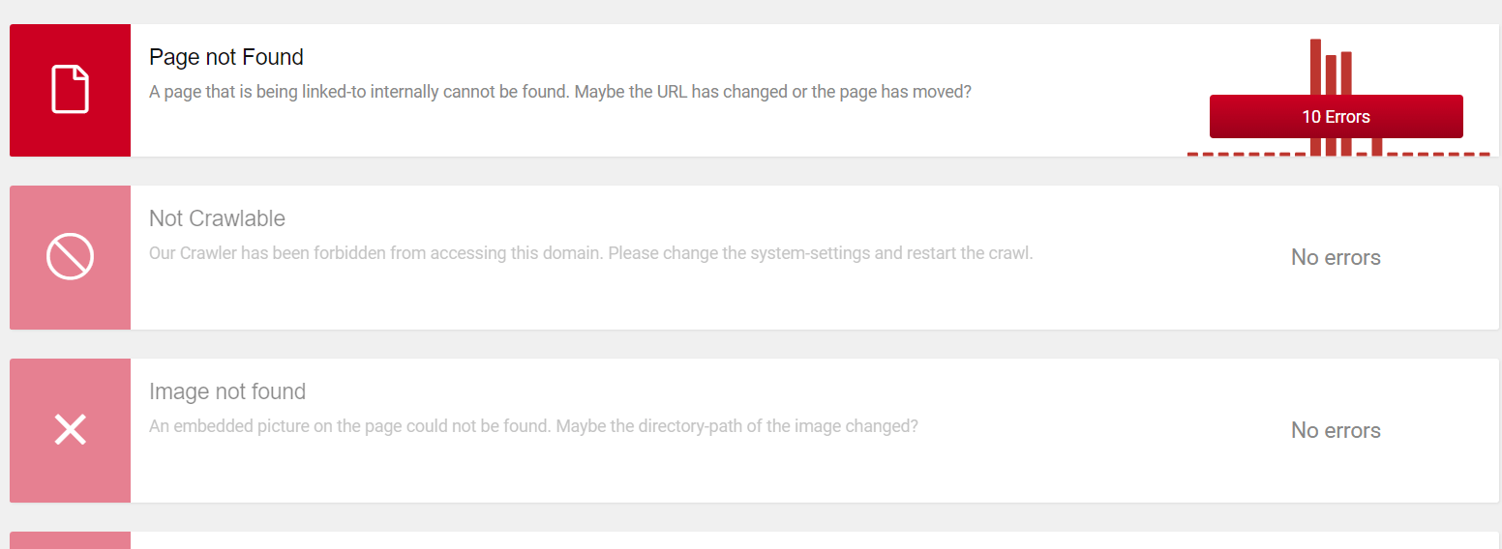1502x549 pixels.
Task: Click the Page not Found heading
Action: [226, 57]
